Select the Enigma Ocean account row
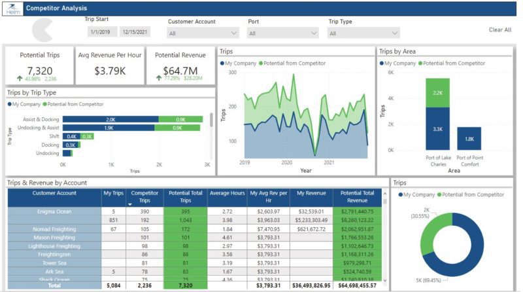This screenshot has width=523, height=292. pos(54,212)
